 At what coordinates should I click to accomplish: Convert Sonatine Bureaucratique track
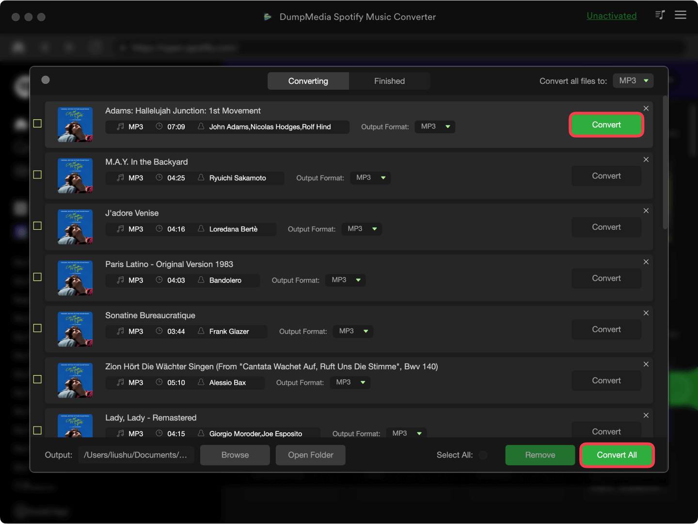pyautogui.click(x=606, y=329)
